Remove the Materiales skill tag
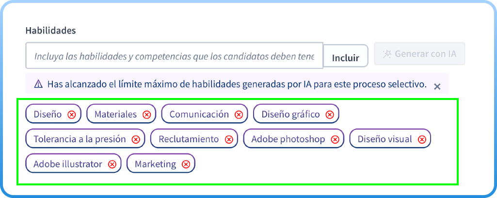This screenshot has width=497, height=198. pyautogui.click(x=146, y=115)
